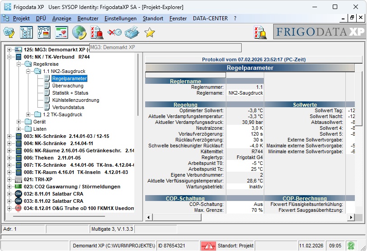The height and width of the screenshot is (251, 367).
Task: Click the Reglername value NK2-Saugdruck
Action: (x=245, y=93)
